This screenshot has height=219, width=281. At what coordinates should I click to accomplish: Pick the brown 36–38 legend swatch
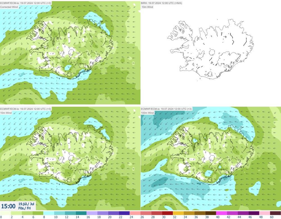[x=200, y=213]
